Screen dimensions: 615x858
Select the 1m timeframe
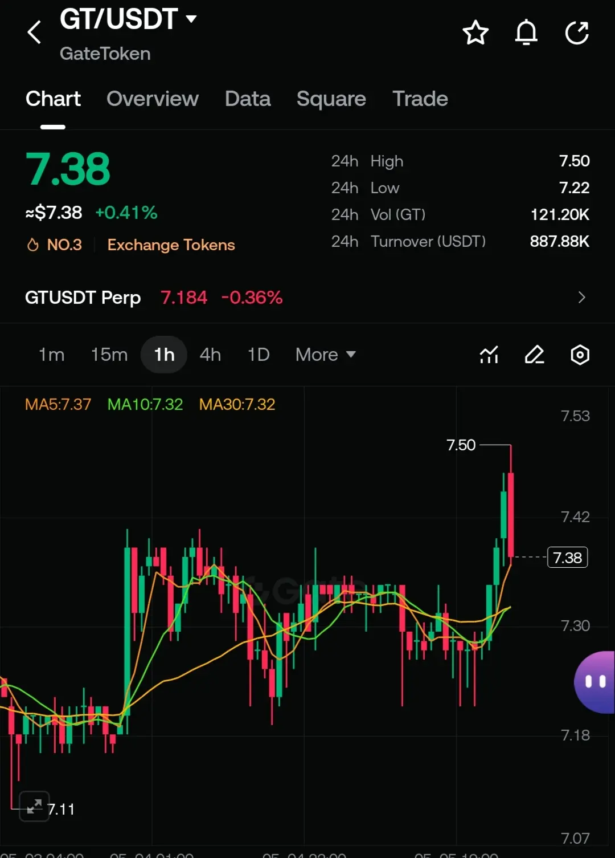click(x=51, y=355)
